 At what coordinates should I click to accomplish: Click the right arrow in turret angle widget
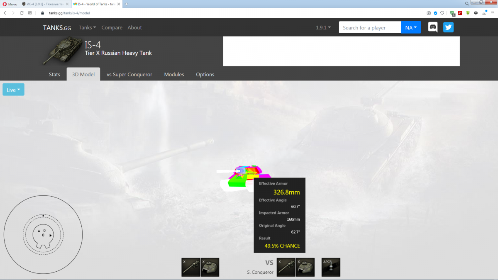[x=51, y=235]
